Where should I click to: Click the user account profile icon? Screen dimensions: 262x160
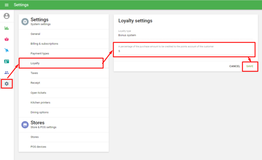coord(7,16)
